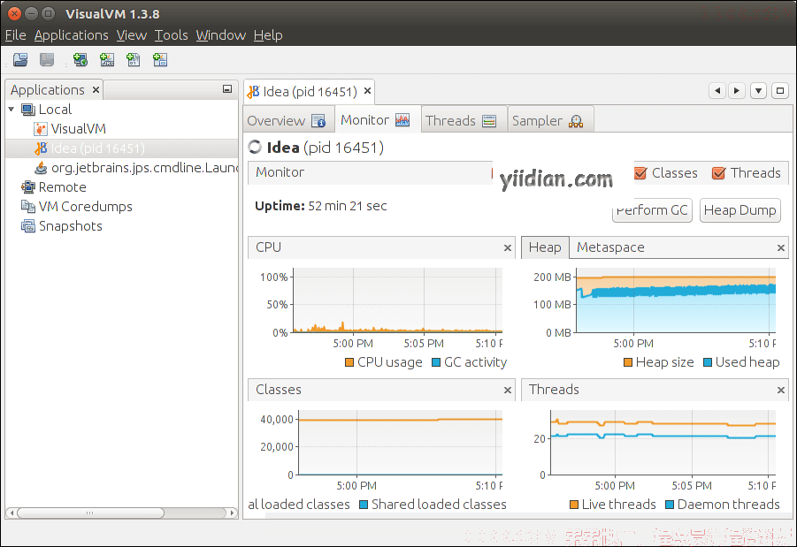Open the document list dropdown arrow

click(x=758, y=91)
